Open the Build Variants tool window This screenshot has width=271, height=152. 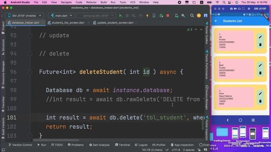pos(3,128)
